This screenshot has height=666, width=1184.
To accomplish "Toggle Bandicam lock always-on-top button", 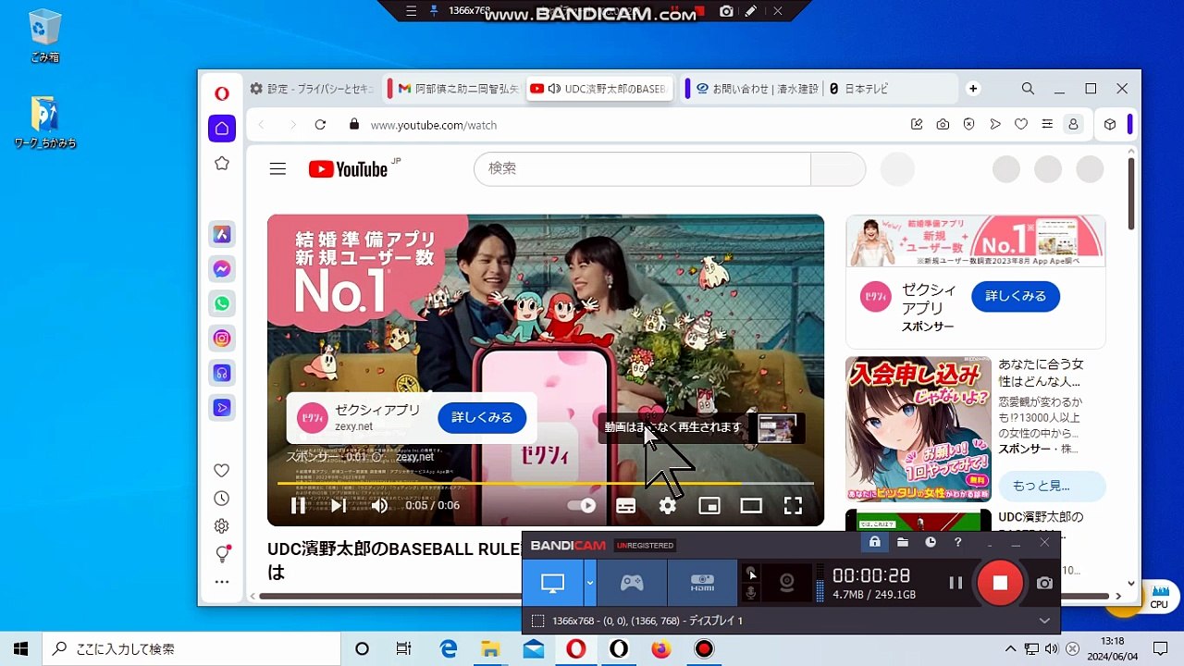I will coord(874,543).
